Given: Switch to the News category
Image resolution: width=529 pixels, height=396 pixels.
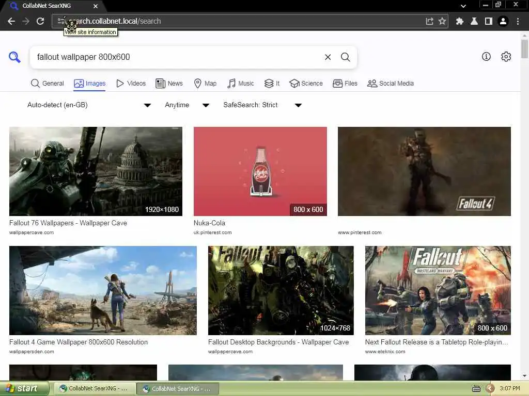Looking at the screenshot, I should tap(169, 83).
